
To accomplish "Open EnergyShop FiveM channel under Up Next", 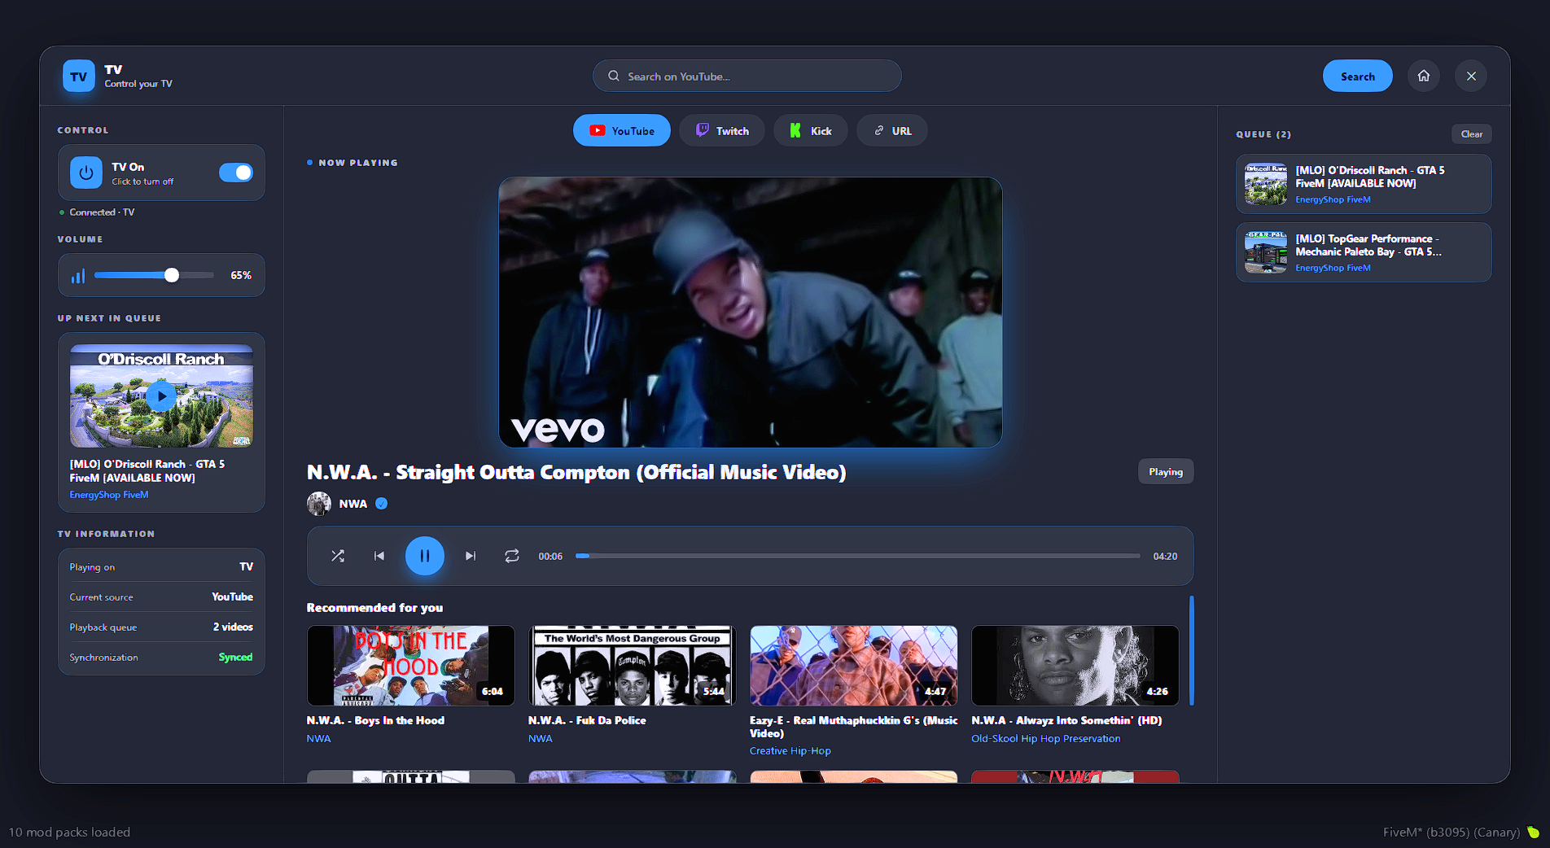I will tap(109, 495).
